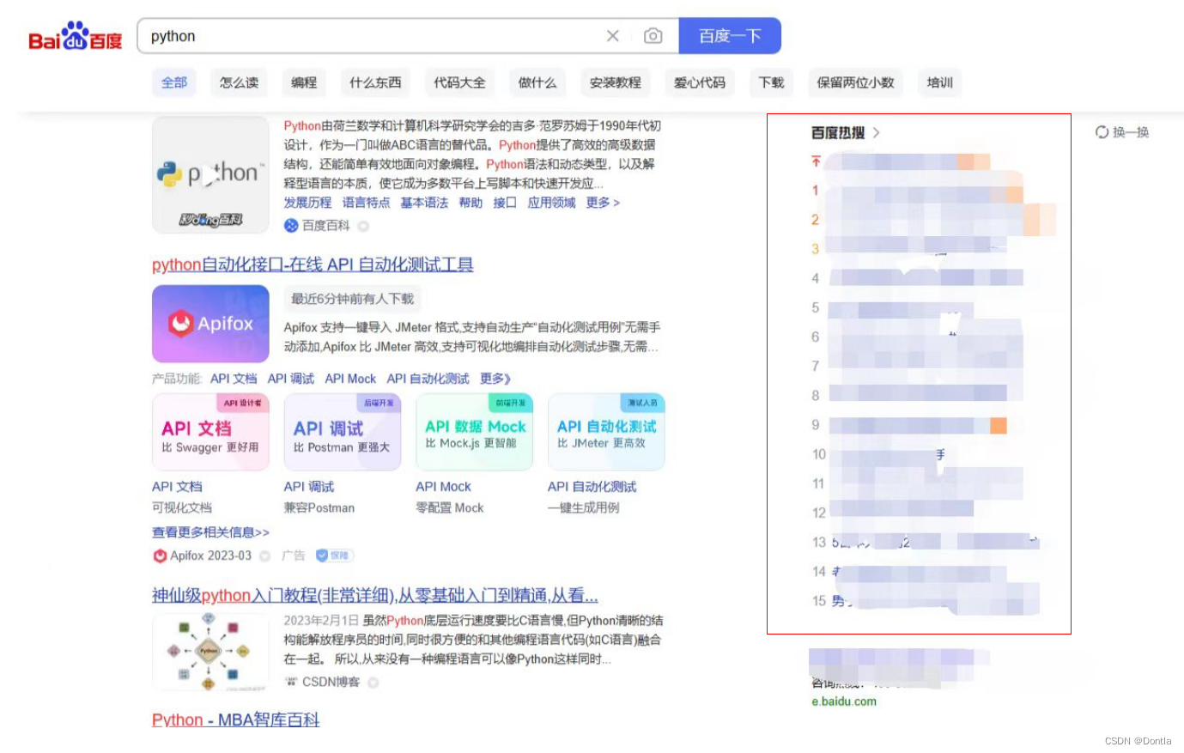Screen dimensions: 1184x753
Task: Click Apifox 2023-03 advertiser icon
Action: (160, 556)
